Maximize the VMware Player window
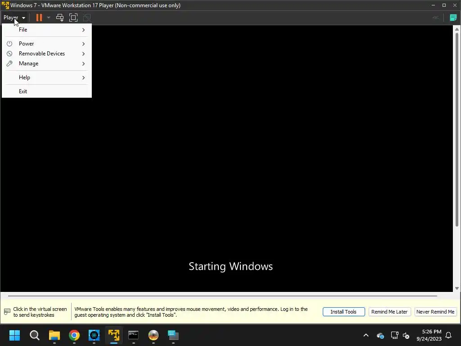 [x=444, y=5]
